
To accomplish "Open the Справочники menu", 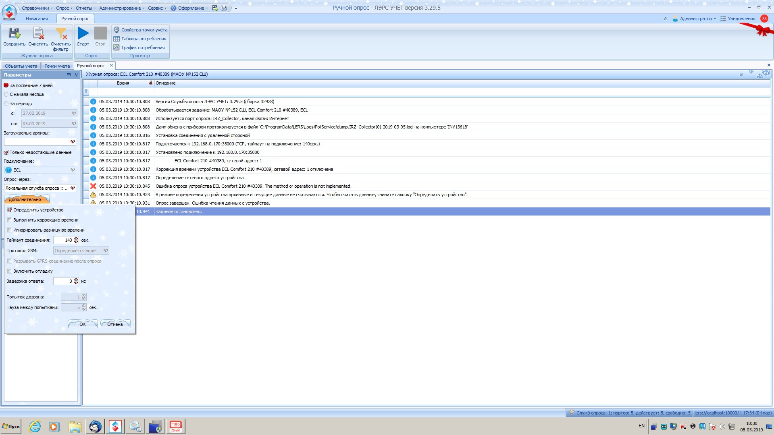I will [x=37, y=8].
